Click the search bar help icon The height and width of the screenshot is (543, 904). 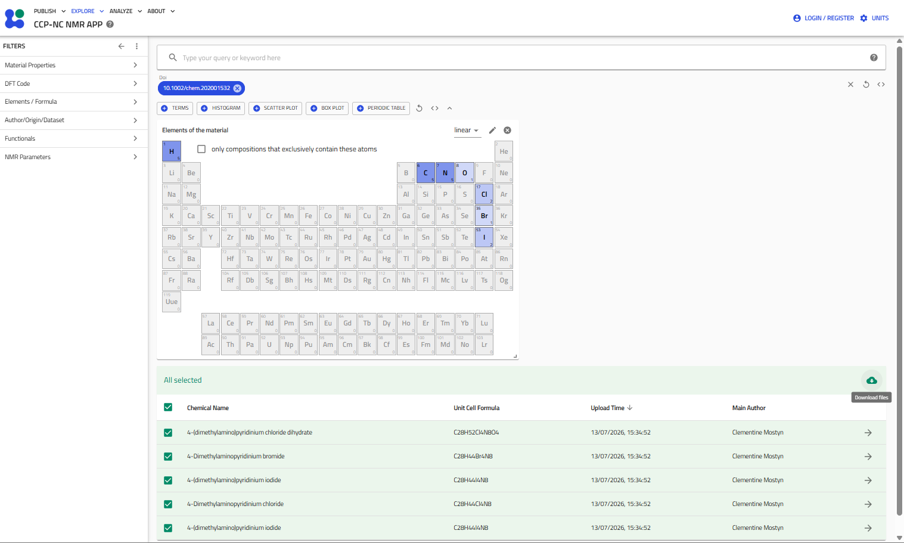874,58
